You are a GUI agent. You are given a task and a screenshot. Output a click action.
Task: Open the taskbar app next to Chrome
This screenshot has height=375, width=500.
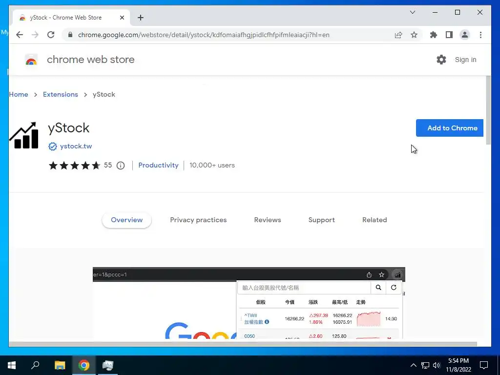(x=108, y=365)
